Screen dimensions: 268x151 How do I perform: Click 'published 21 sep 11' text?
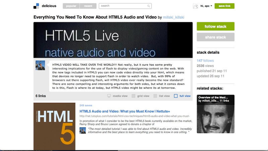(x=212, y=71)
